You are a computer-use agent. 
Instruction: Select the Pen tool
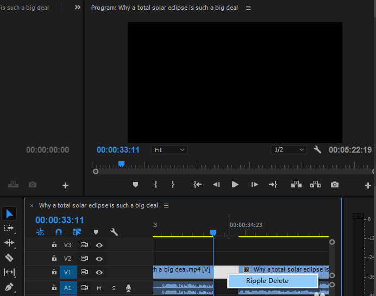[x=9, y=286]
